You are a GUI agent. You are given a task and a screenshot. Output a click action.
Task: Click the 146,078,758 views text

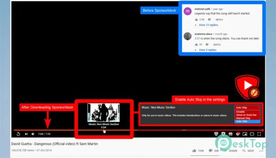23,150
